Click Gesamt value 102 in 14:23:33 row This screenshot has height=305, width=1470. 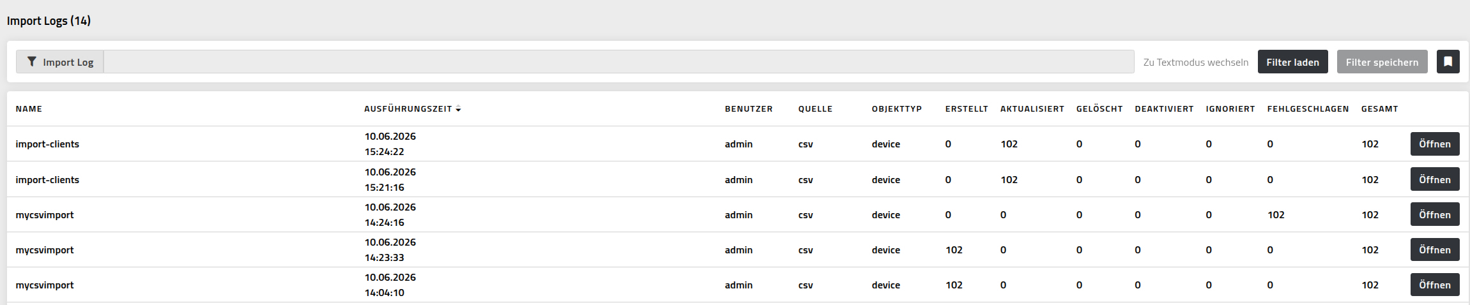(x=1370, y=250)
